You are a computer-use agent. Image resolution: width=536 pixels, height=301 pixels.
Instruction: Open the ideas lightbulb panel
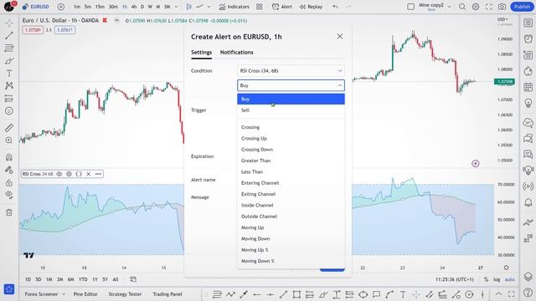click(528, 103)
